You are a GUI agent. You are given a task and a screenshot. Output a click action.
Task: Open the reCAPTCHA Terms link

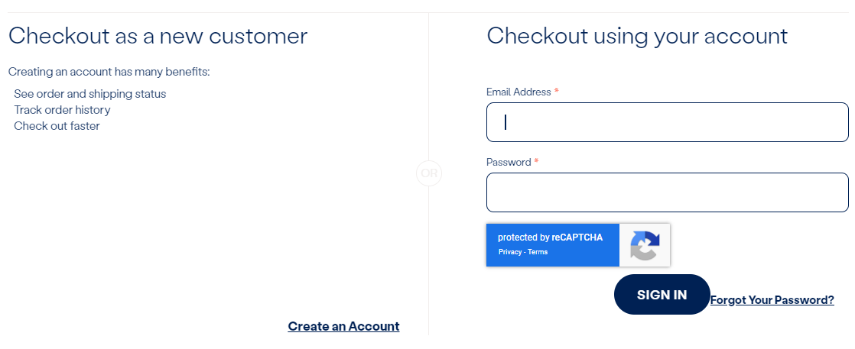[538, 252]
